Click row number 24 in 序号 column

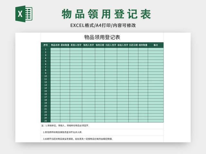coord(46,118)
